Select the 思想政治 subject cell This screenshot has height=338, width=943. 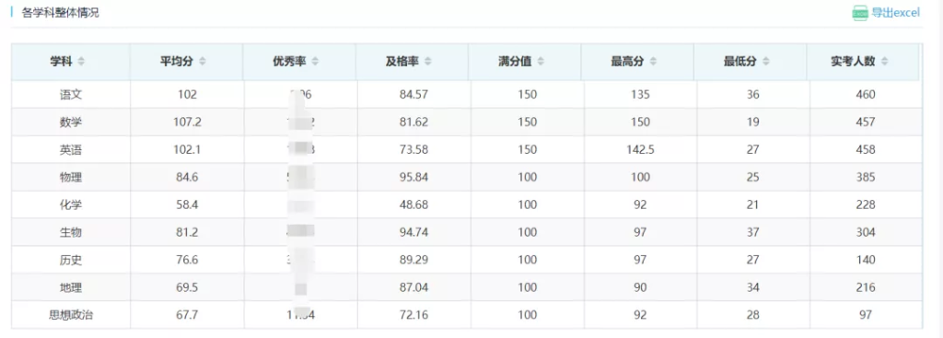(71, 315)
